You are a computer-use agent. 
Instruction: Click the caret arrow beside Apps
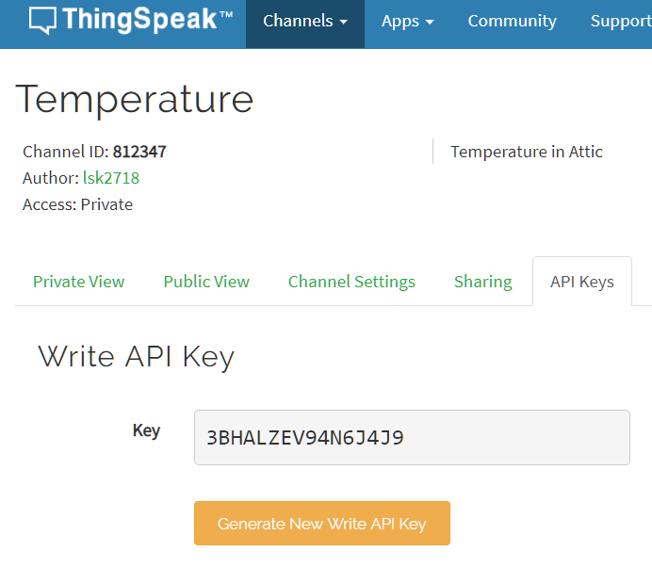[x=430, y=22]
